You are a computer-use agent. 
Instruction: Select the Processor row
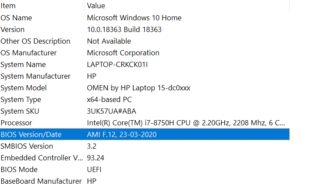(145, 123)
